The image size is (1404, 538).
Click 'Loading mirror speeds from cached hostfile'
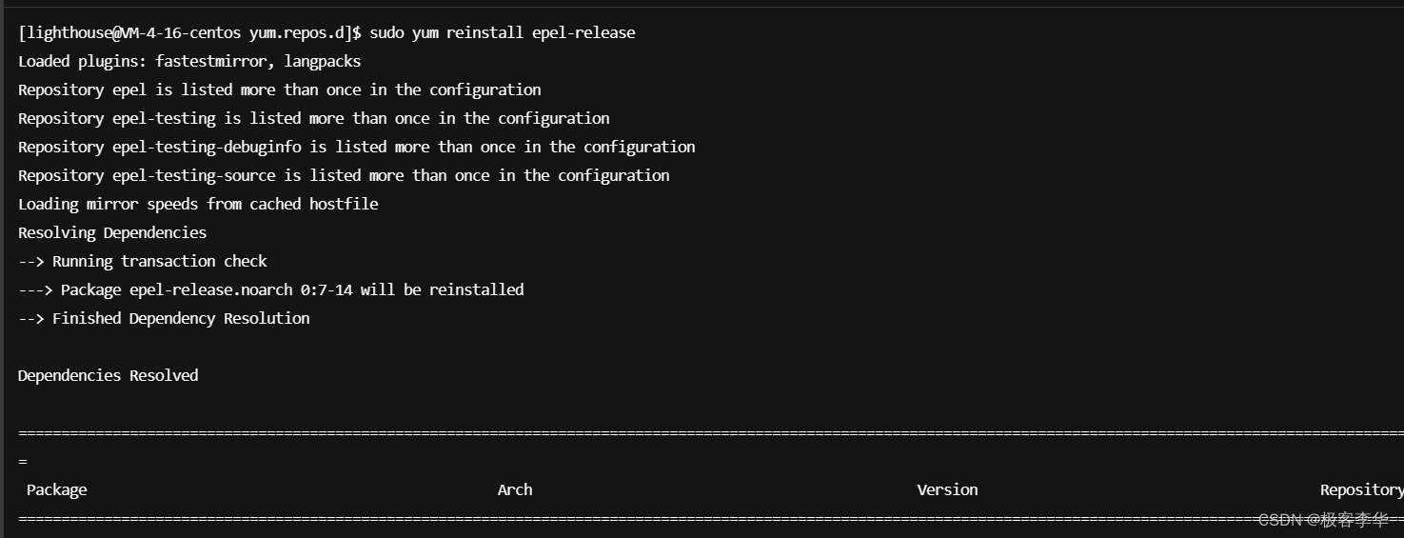point(198,204)
